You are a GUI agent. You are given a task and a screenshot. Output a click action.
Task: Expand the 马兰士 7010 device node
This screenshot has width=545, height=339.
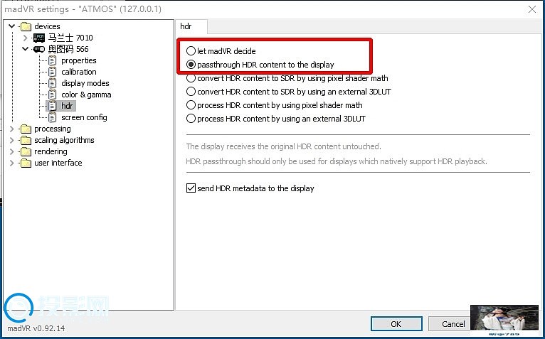pos(25,38)
